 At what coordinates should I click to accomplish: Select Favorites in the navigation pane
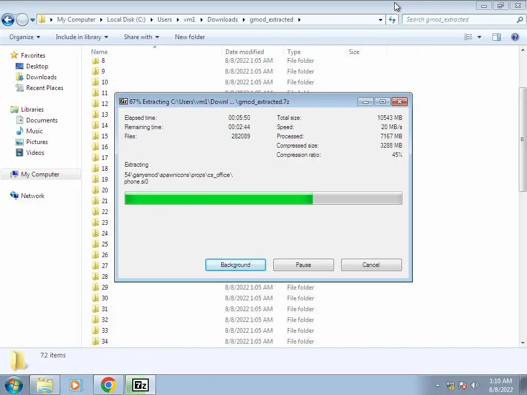tap(33, 56)
